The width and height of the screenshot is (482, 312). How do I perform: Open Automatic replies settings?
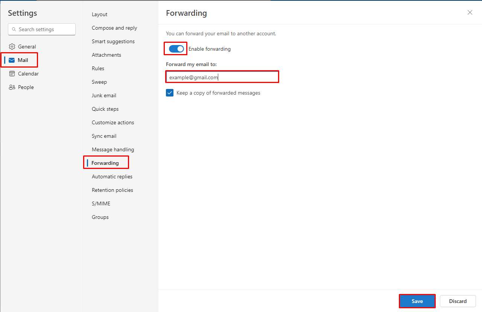[x=112, y=176]
